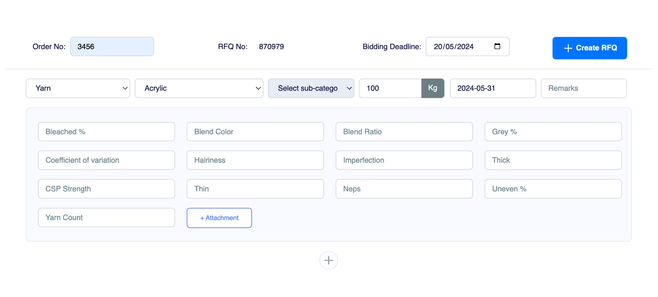Select the CSP Strength field
The width and height of the screenshot is (658, 297).
click(106, 189)
